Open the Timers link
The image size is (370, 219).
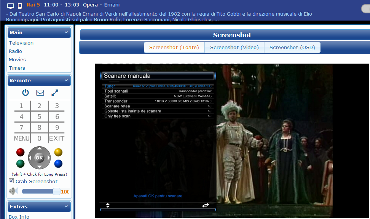point(17,68)
